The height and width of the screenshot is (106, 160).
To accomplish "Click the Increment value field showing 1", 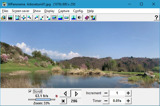I will [x=117, y=93].
